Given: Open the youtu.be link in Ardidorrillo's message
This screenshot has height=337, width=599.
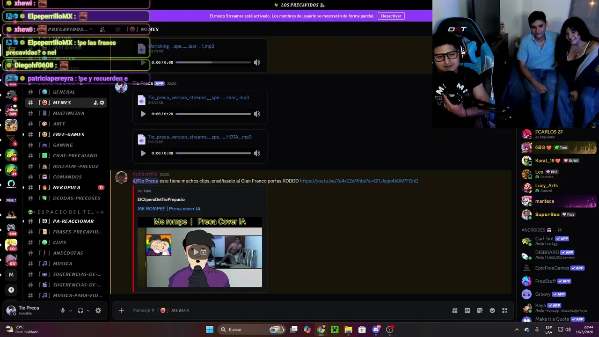Looking at the screenshot, I should [x=359, y=181].
